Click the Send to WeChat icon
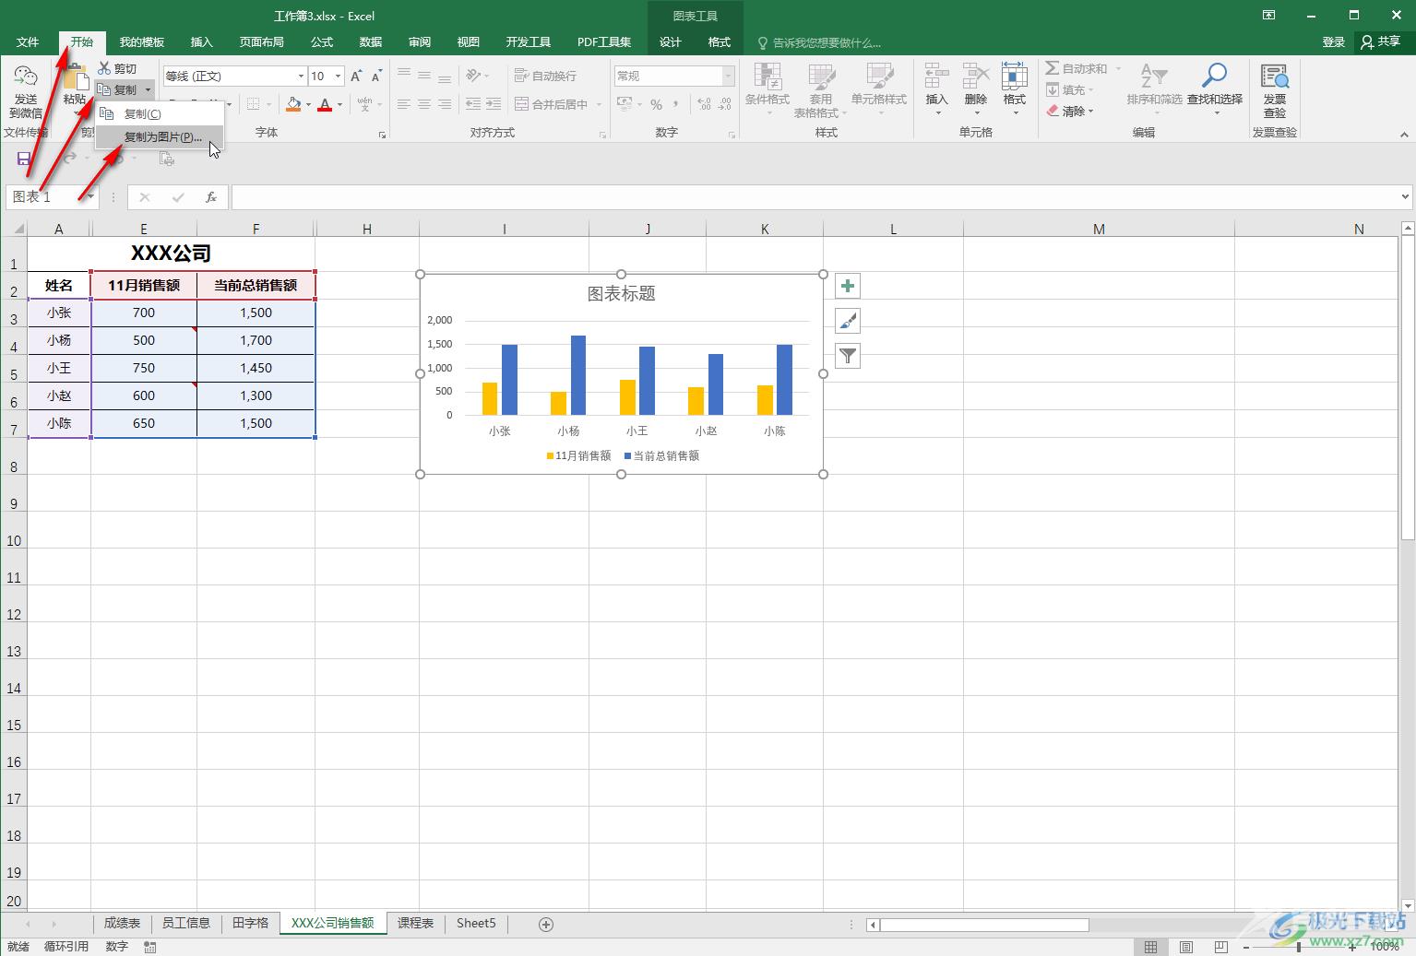The width and height of the screenshot is (1416, 956). point(25,77)
